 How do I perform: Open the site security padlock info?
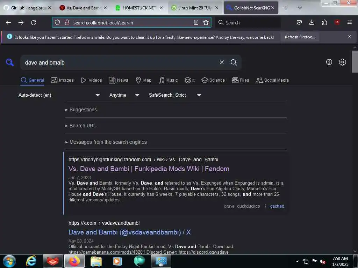click(x=67, y=22)
